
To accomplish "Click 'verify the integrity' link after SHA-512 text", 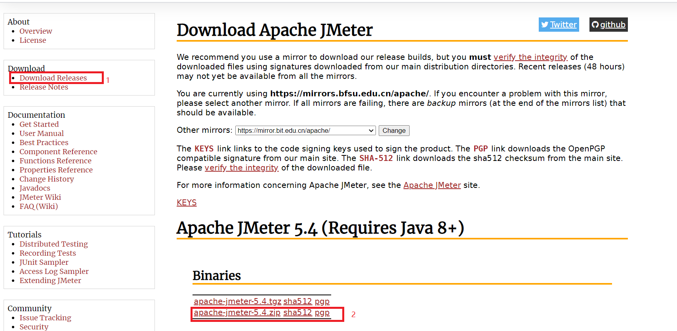I will [x=241, y=168].
